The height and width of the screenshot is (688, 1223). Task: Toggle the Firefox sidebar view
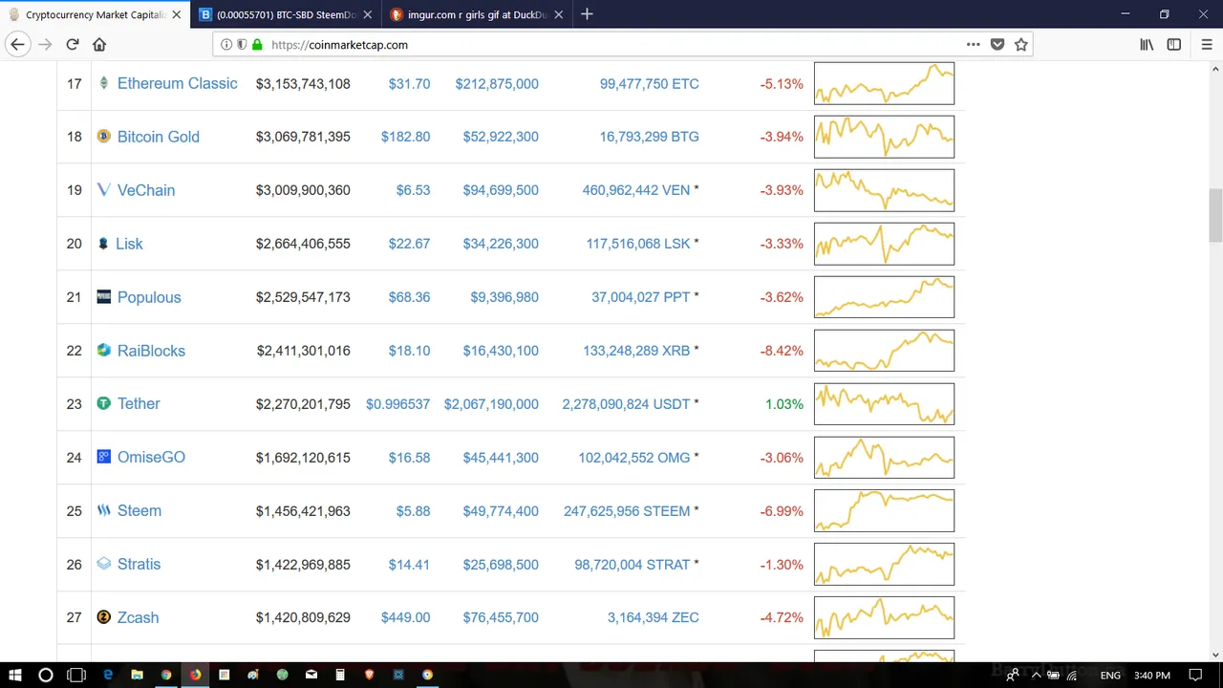pyautogui.click(x=1174, y=44)
